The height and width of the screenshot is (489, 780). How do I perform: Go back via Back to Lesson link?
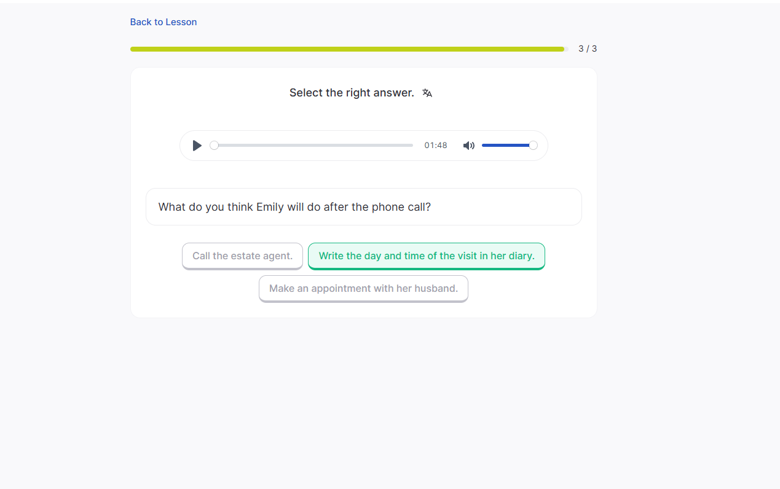163,22
